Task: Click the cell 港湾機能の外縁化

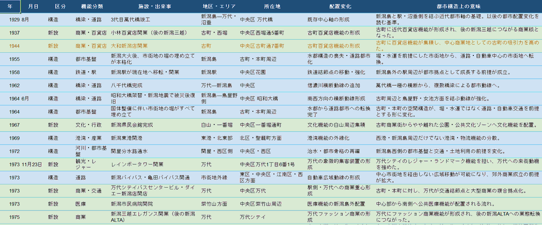Action: pyautogui.click(x=340, y=138)
